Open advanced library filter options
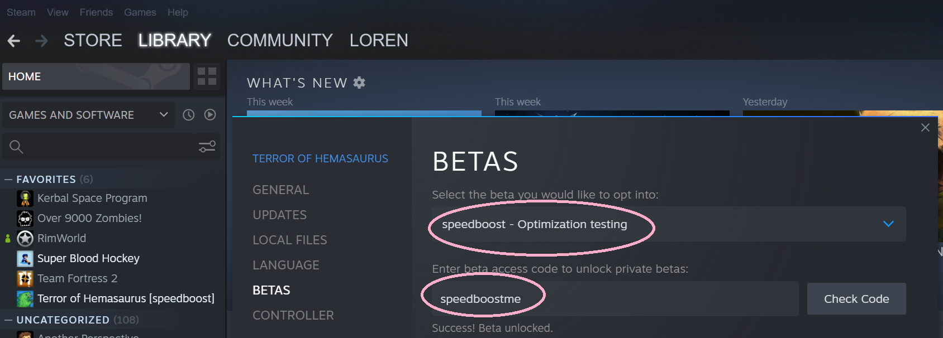The image size is (943, 338). click(207, 147)
